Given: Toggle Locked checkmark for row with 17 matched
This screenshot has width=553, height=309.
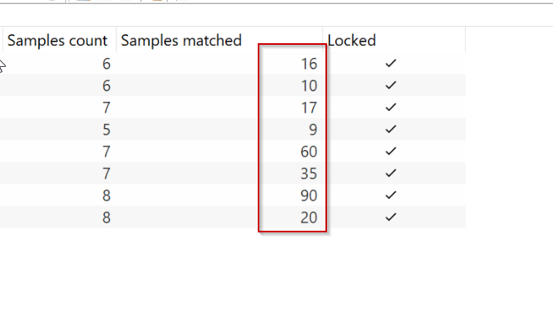Looking at the screenshot, I should 391,107.
